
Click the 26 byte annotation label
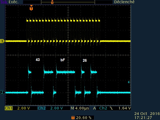tap(85, 60)
